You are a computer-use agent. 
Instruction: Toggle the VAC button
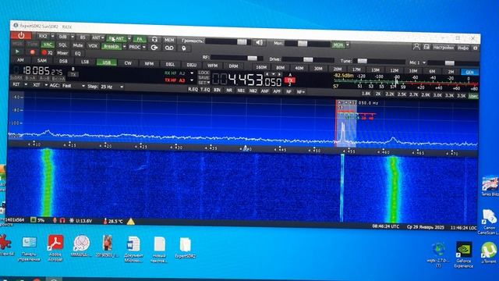pyautogui.click(x=48, y=44)
